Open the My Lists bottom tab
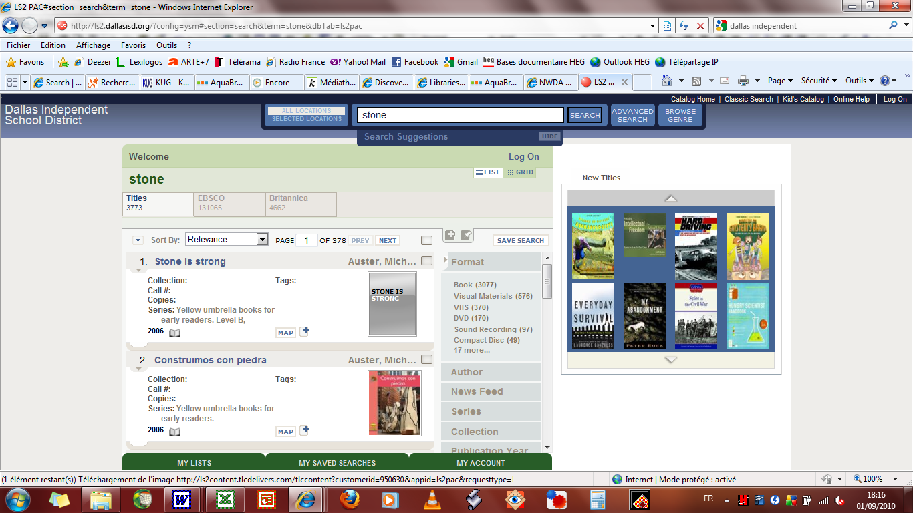Image resolution: width=913 pixels, height=513 pixels. 194,462
